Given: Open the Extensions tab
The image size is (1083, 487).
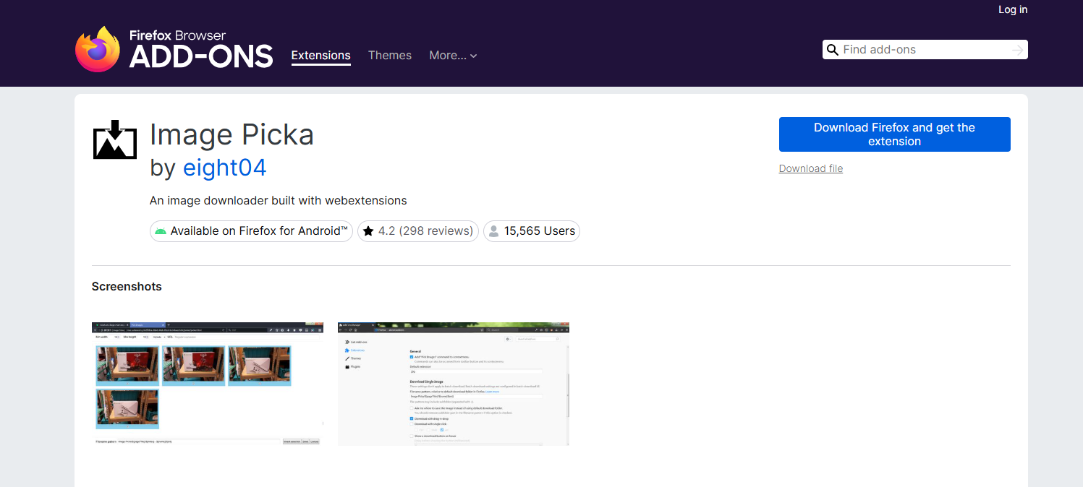Looking at the screenshot, I should (320, 56).
